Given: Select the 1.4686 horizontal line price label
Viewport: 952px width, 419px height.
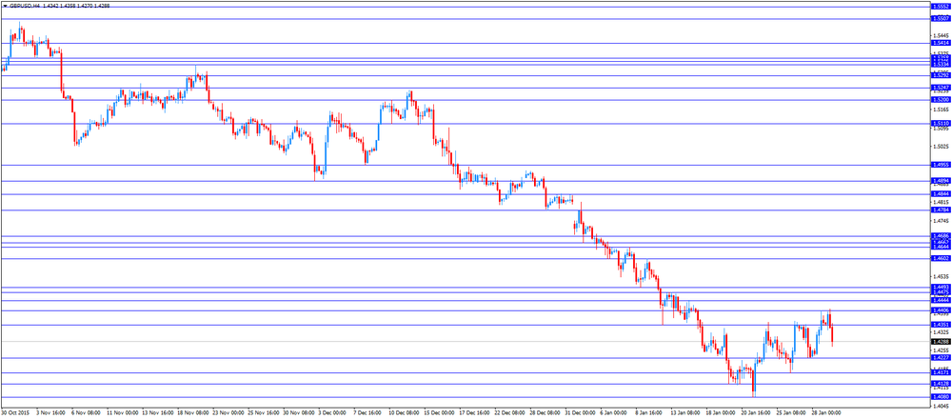Looking at the screenshot, I should tap(941, 235).
